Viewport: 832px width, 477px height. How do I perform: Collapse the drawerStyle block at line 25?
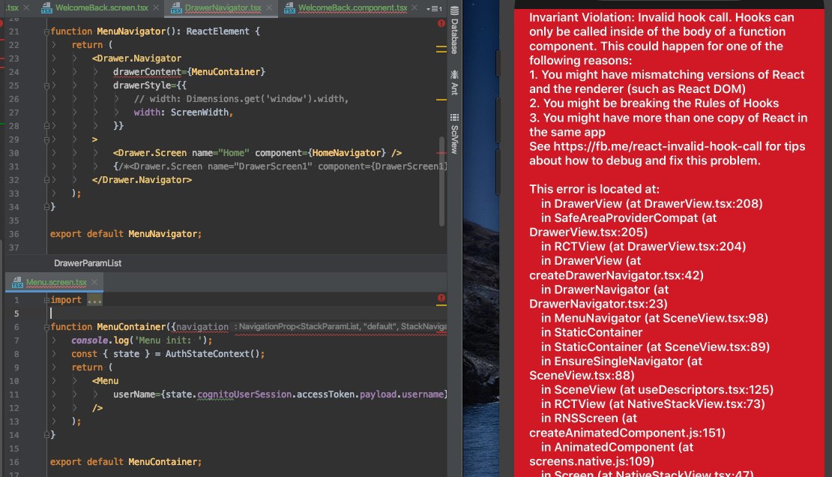click(x=46, y=85)
